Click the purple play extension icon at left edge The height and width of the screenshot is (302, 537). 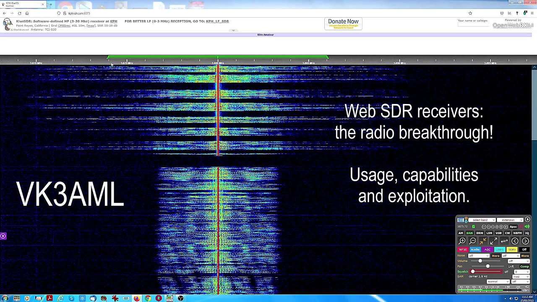click(3, 236)
